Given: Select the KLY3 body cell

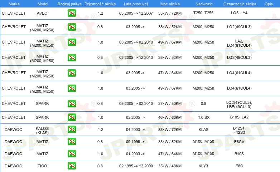Looking at the screenshot, I should (203, 166).
